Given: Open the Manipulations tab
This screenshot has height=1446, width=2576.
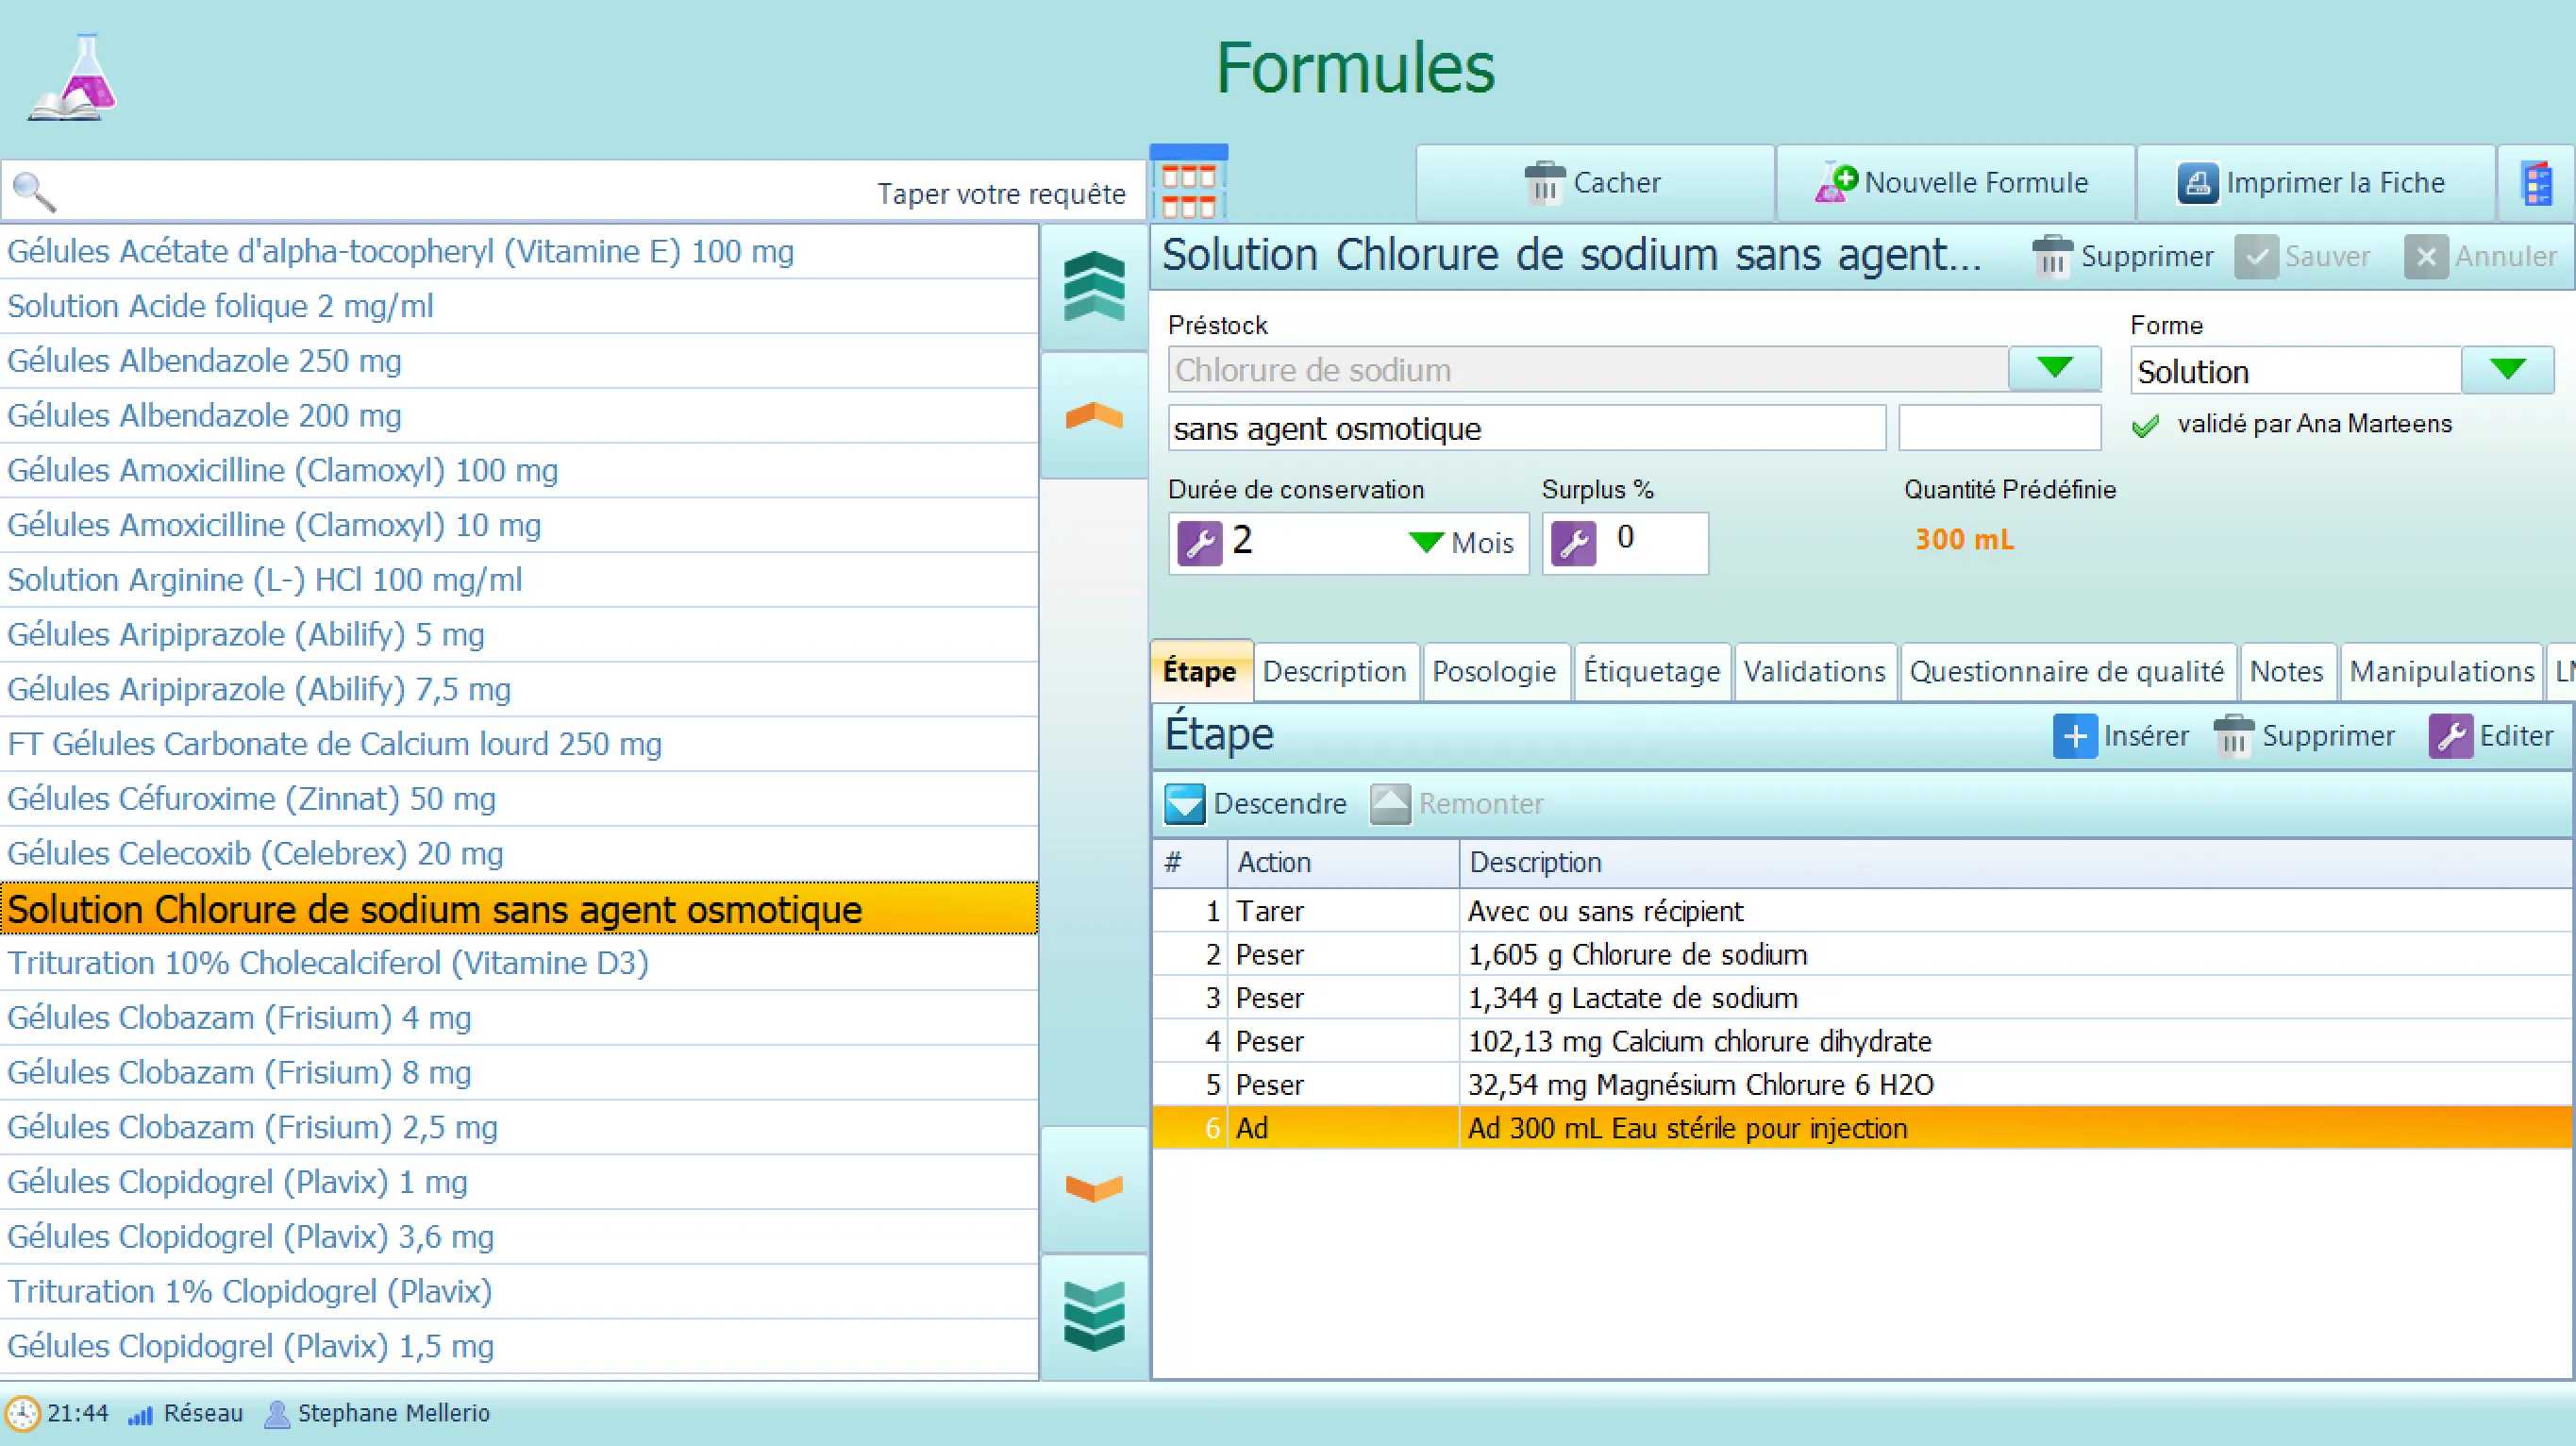Looking at the screenshot, I should tap(2441, 672).
